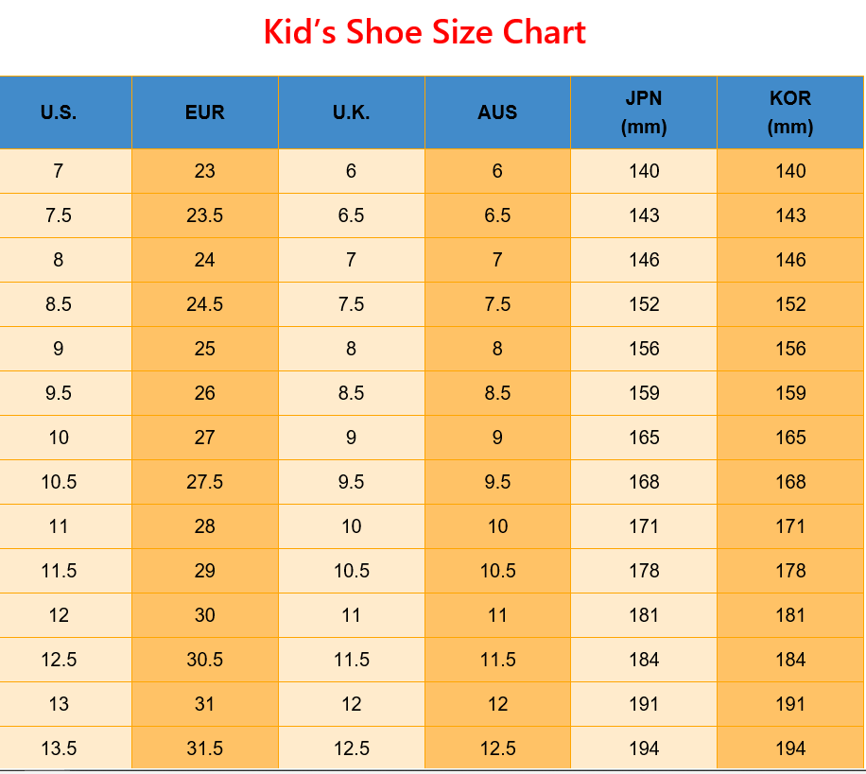Select the JPN 194 cell

coord(644,748)
